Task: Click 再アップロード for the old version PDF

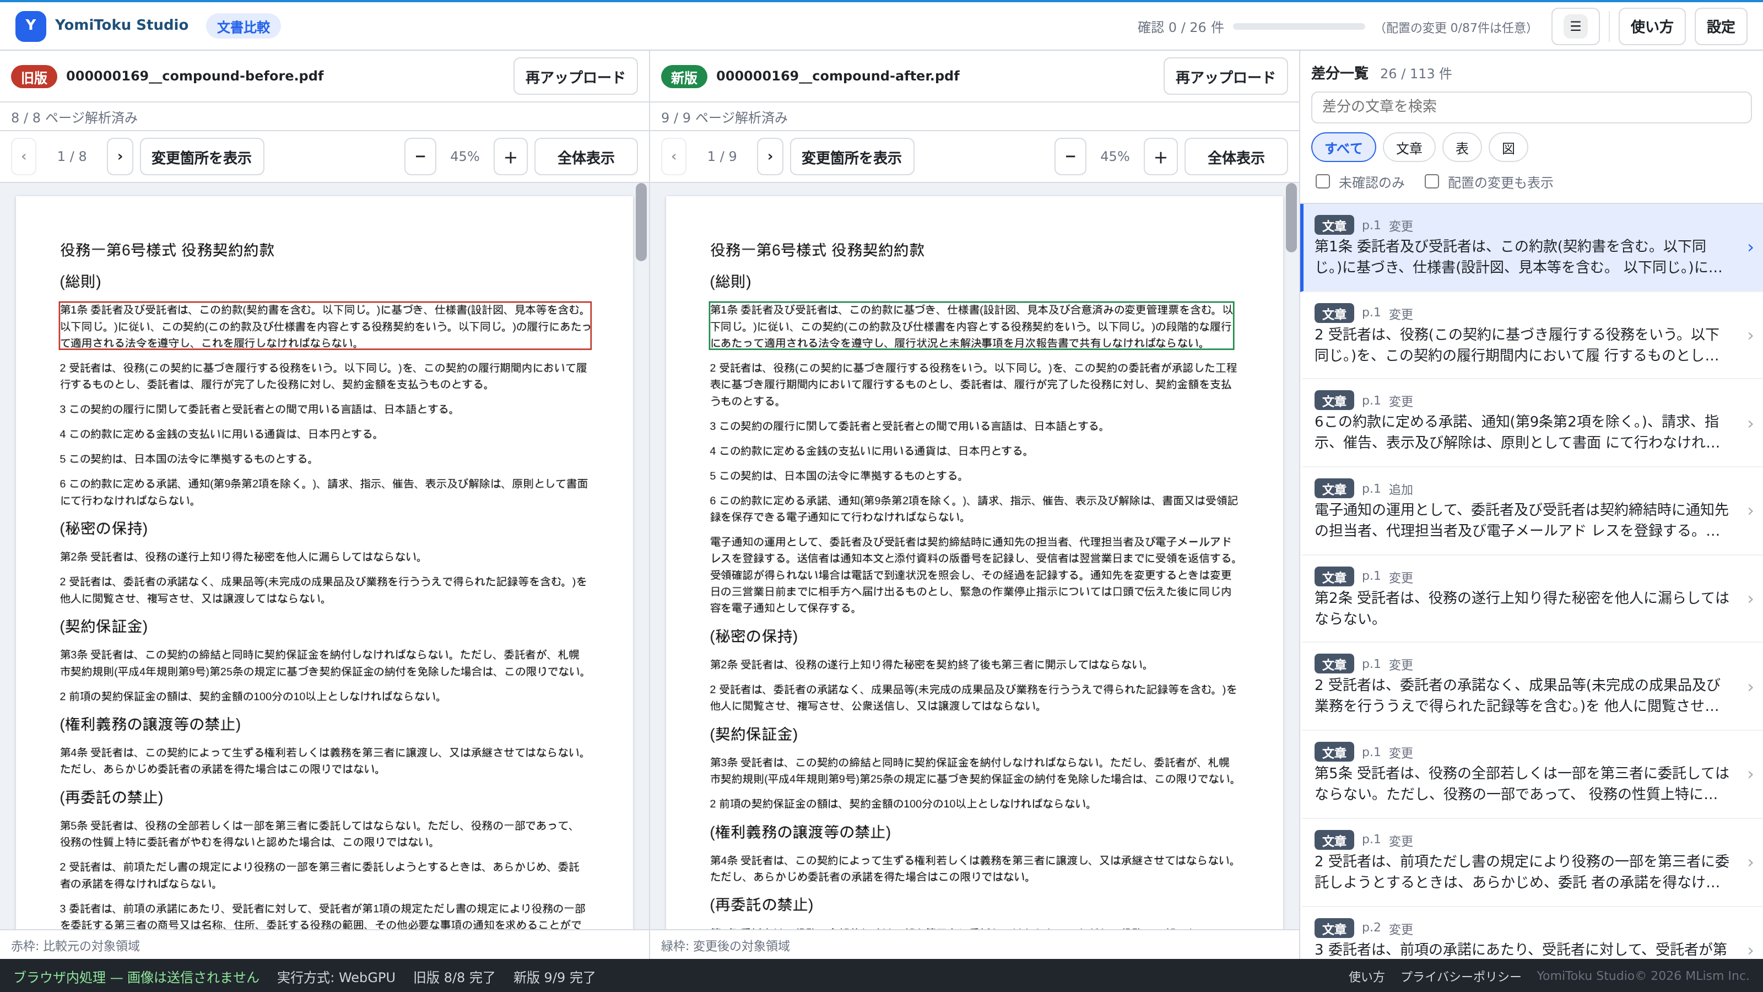Action: 575,77
